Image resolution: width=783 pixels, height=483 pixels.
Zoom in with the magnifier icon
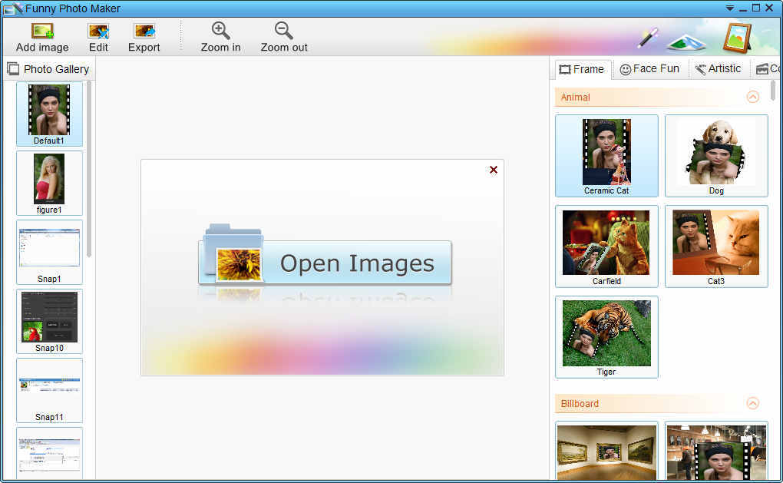point(220,31)
